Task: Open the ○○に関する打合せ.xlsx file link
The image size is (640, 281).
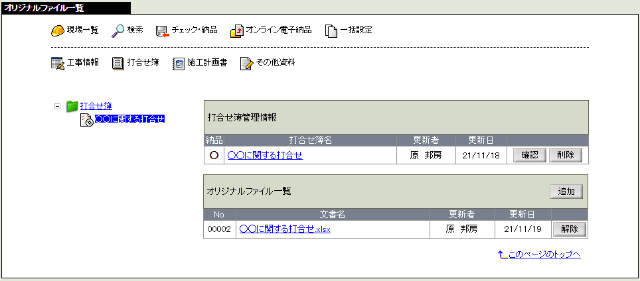Action: coord(285,229)
